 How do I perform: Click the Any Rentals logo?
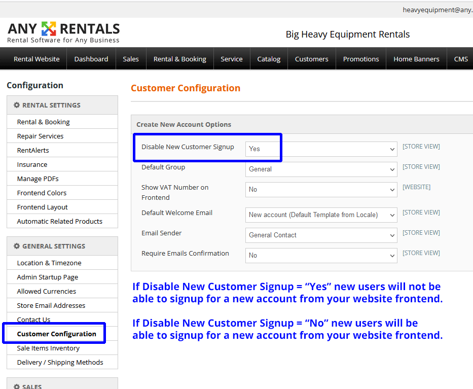[63, 32]
